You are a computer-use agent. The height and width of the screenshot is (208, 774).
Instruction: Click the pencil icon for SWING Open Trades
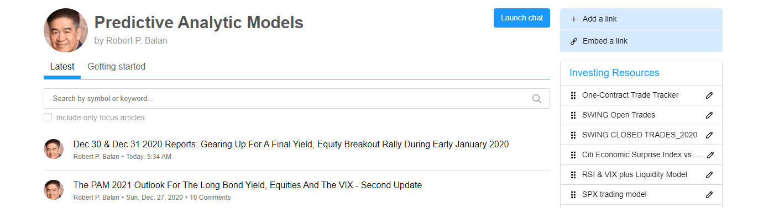pyautogui.click(x=709, y=115)
